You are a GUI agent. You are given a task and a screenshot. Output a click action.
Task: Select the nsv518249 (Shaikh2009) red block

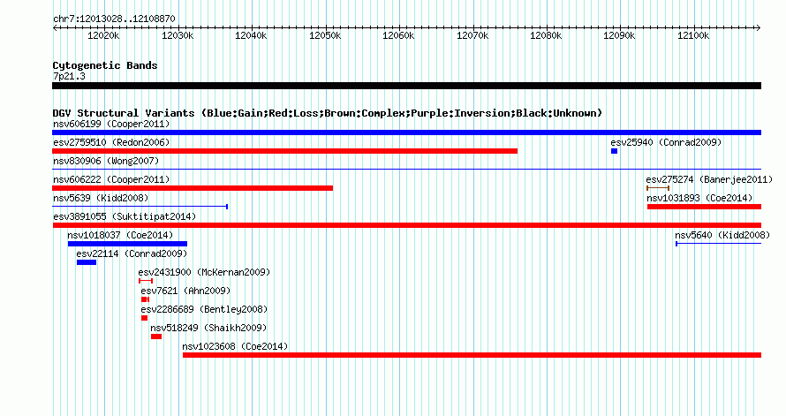coord(156,337)
